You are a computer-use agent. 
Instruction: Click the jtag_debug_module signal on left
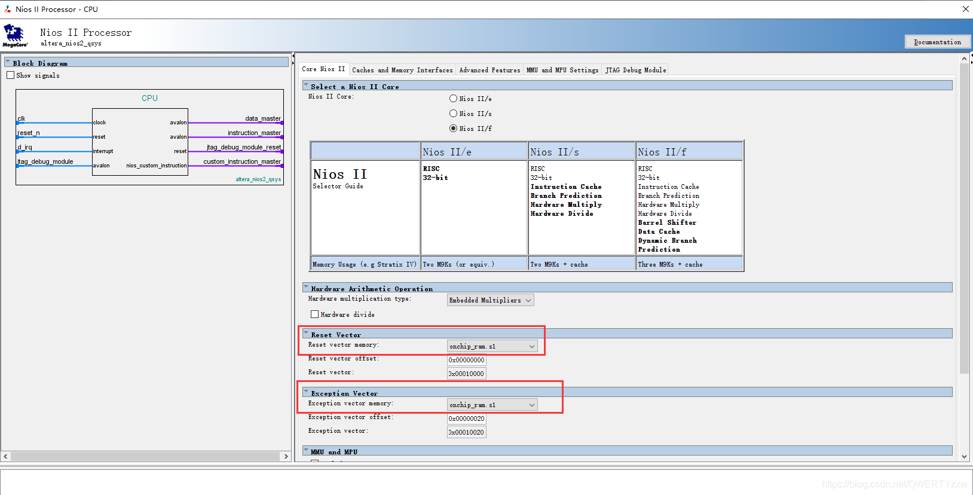45,161
